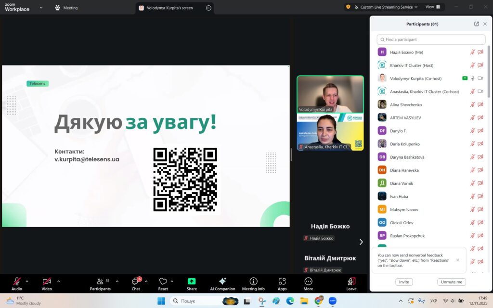Open AI Companion sparkle icon
493x308 pixels.
pos(222,282)
